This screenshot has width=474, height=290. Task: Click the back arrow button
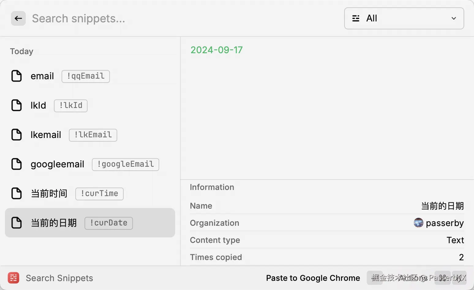click(18, 18)
